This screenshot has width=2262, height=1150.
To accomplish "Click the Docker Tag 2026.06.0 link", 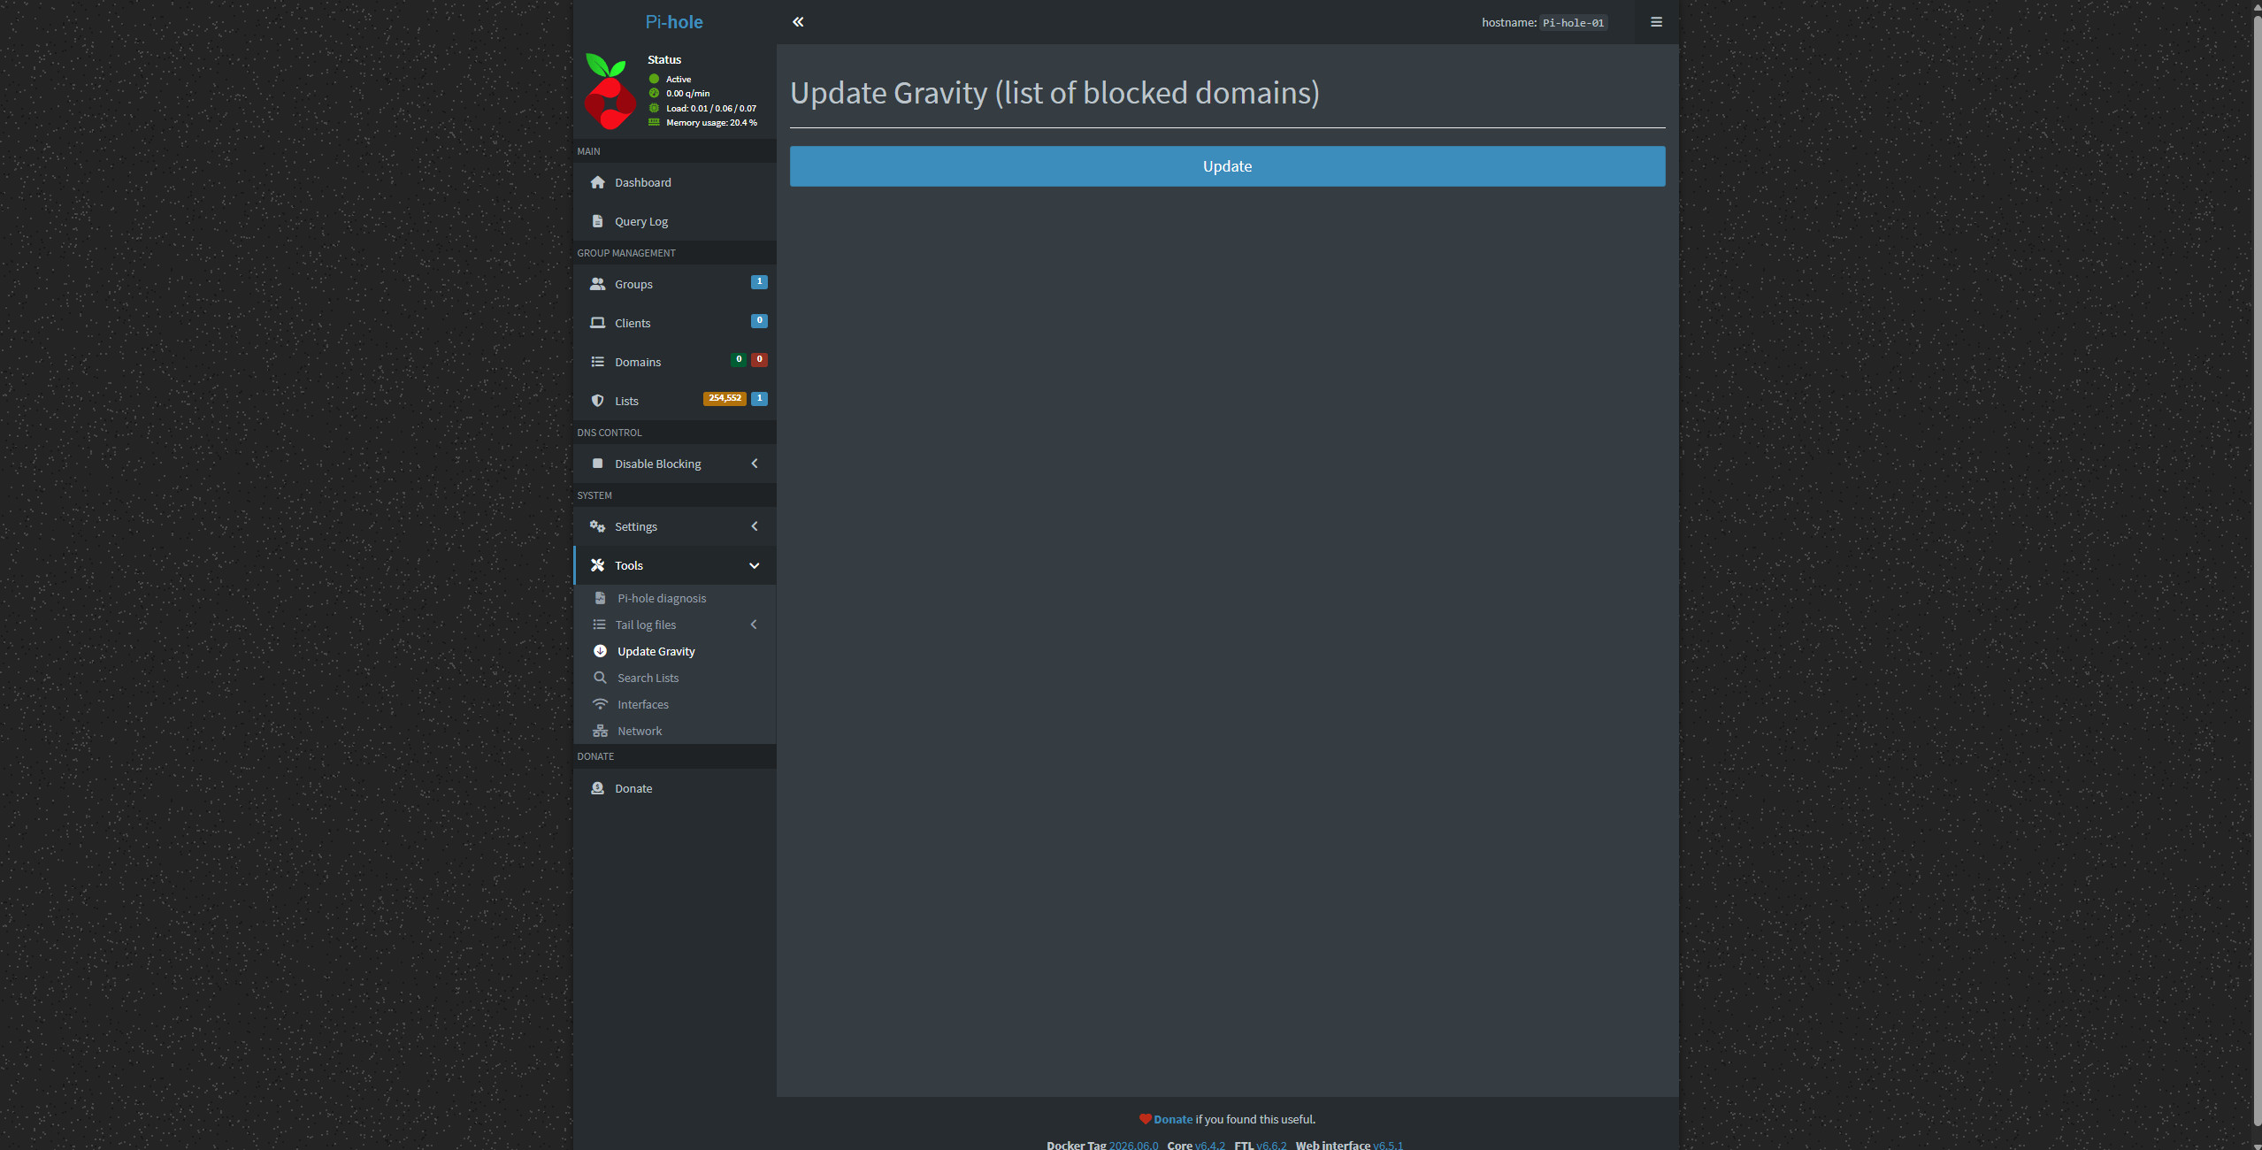I will click(x=1134, y=1145).
